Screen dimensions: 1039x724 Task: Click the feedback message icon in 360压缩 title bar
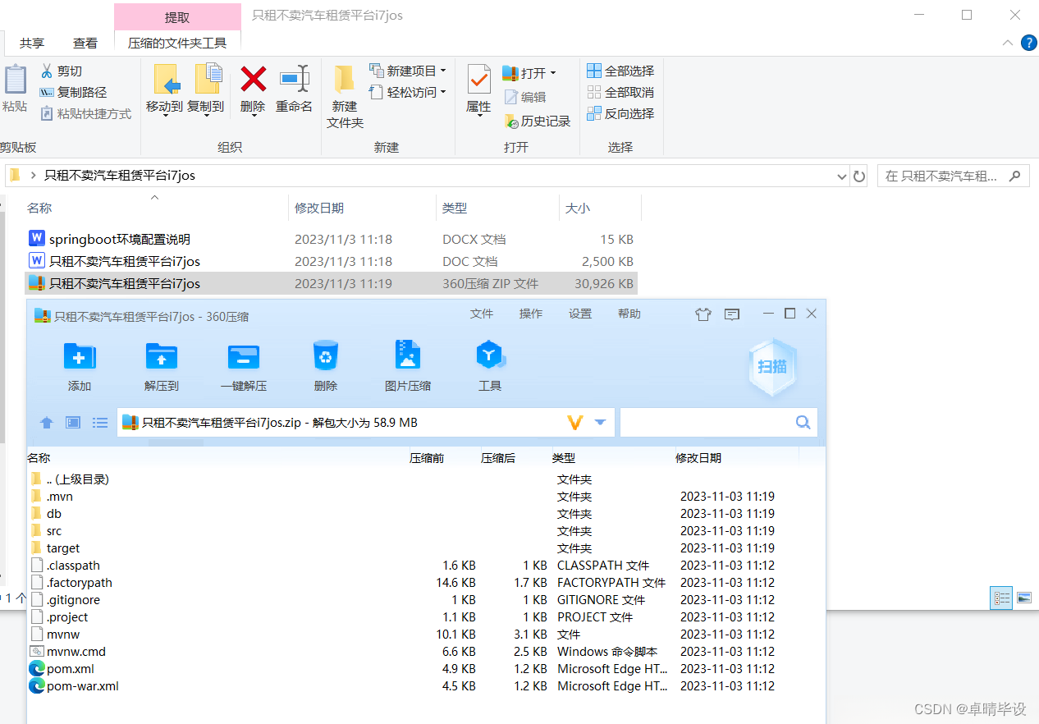(x=732, y=314)
